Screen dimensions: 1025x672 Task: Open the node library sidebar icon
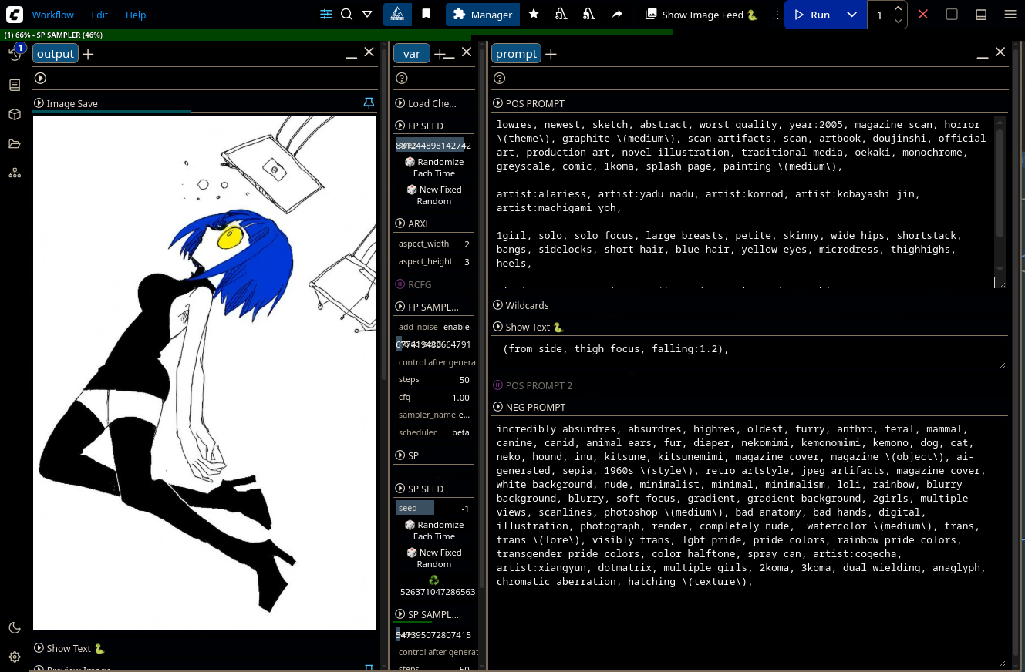[15, 85]
